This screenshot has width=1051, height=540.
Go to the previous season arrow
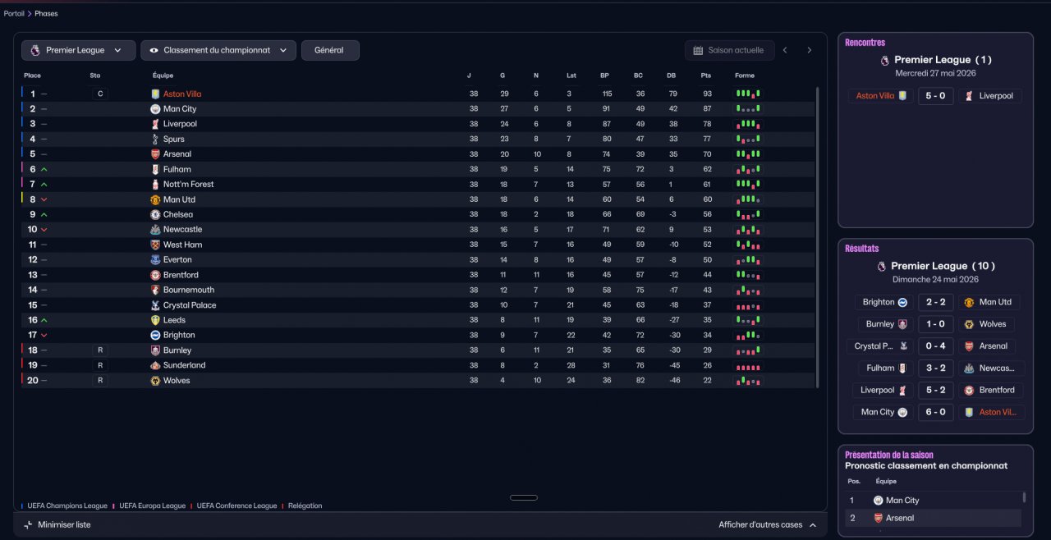(x=785, y=50)
